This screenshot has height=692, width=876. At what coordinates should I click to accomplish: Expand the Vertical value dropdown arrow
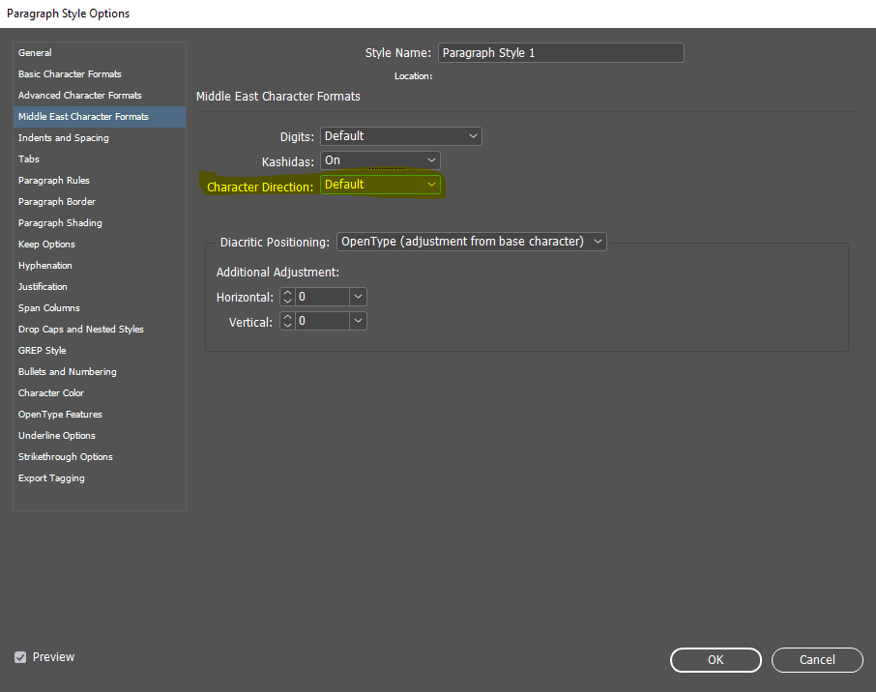pos(358,321)
